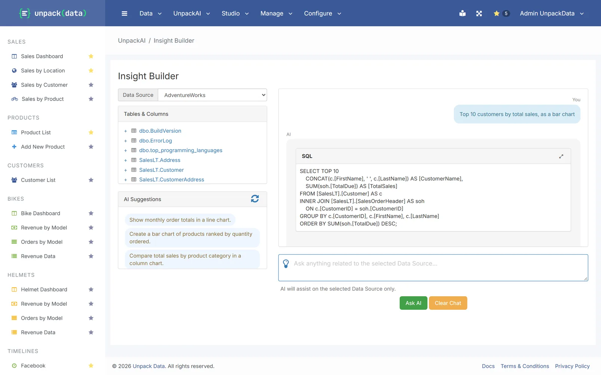Image resolution: width=601 pixels, height=375 pixels.
Task: Toggle favorite star for Facebook
Action: pos(91,366)
